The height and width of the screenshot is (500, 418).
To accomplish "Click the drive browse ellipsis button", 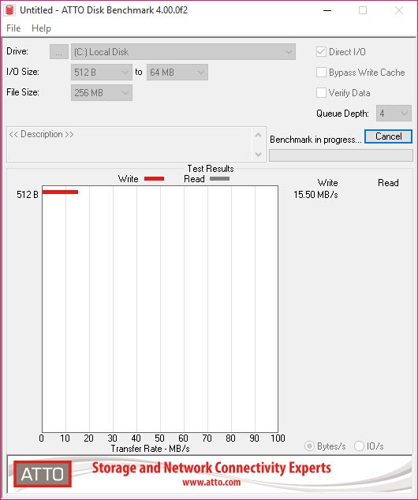I will 58,52.
